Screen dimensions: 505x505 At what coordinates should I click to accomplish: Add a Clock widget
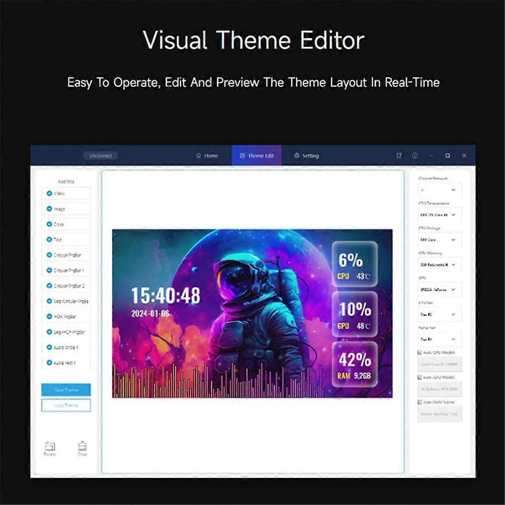coord(66,224)
